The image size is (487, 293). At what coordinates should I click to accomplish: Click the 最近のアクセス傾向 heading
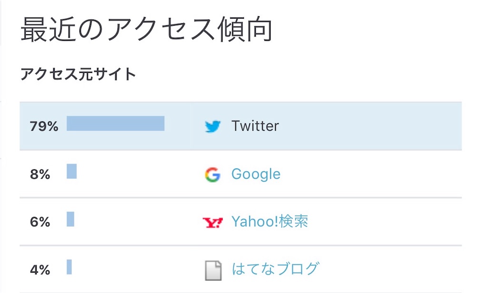pos(146,29)
